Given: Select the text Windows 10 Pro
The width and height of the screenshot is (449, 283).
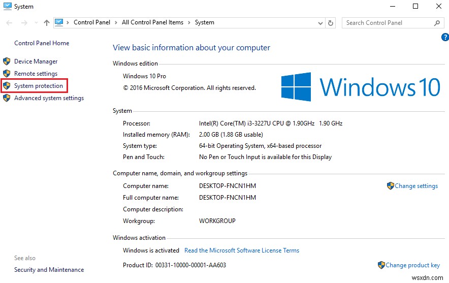Looking at the screenshot, I should [144, 76].
